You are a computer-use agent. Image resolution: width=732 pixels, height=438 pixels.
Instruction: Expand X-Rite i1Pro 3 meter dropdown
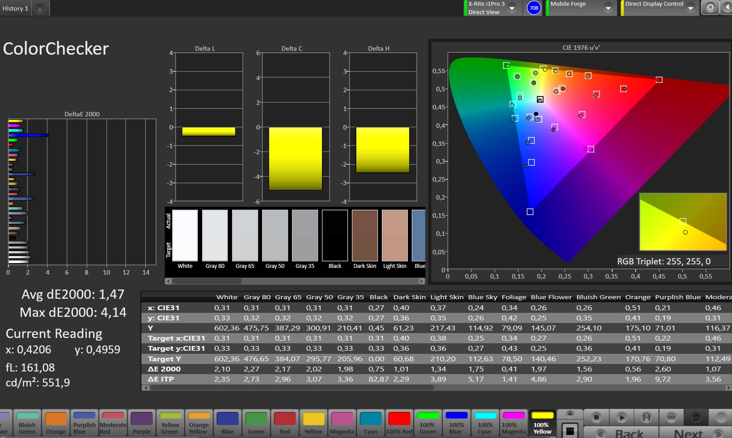point(512,8)
